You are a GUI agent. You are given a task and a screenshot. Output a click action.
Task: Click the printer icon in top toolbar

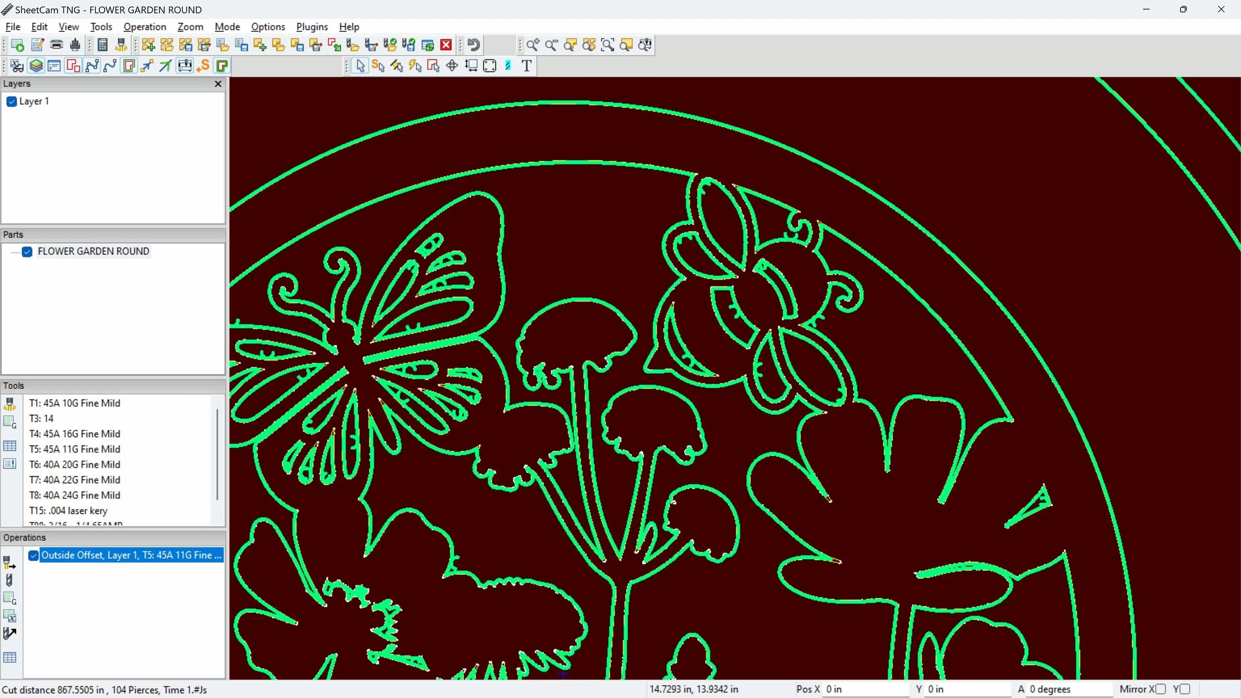click(56, 45)
